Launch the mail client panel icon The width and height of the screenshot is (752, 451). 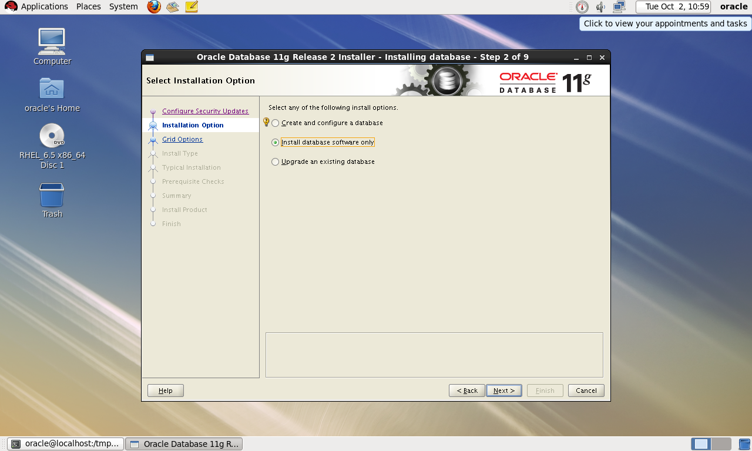tap(172, 7)
